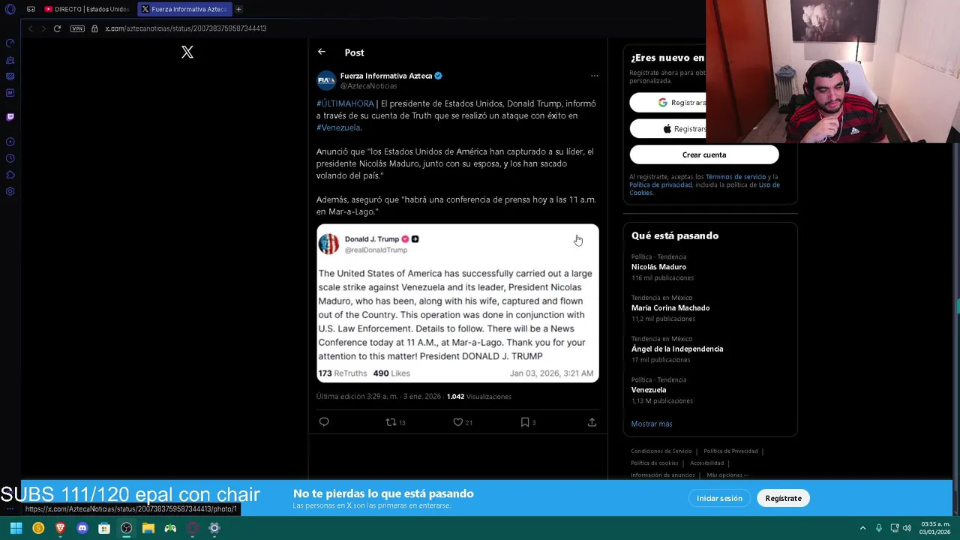
Task: Open microphone indicator in system tray
Action: pyautogui.click(x=879, y=528)
